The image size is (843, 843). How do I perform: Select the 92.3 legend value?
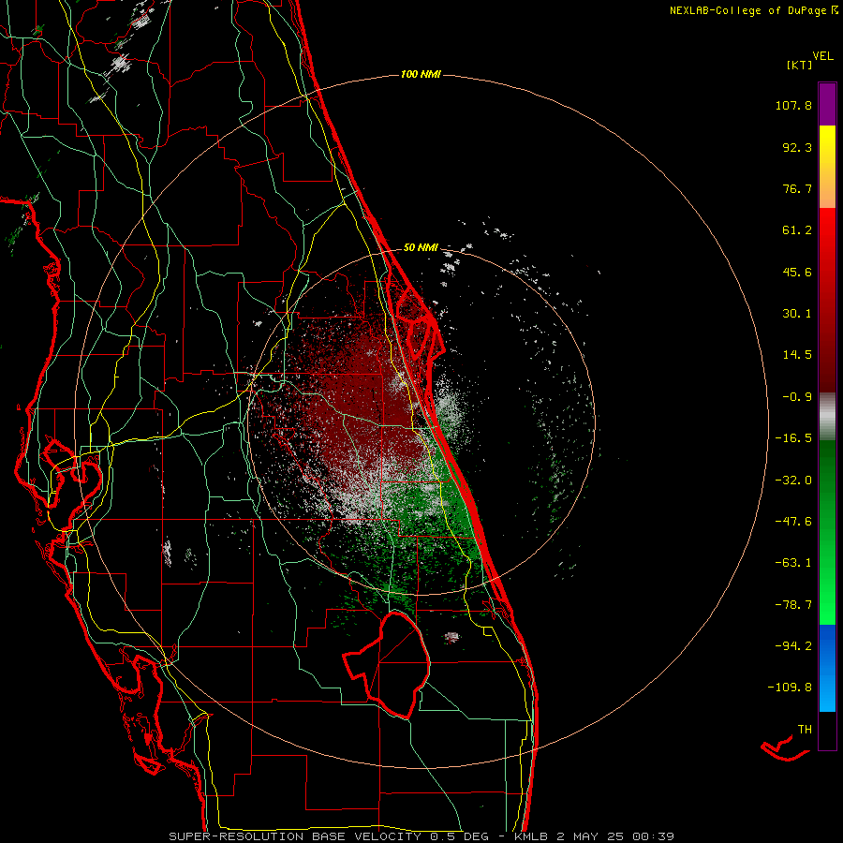coord(797,147)
